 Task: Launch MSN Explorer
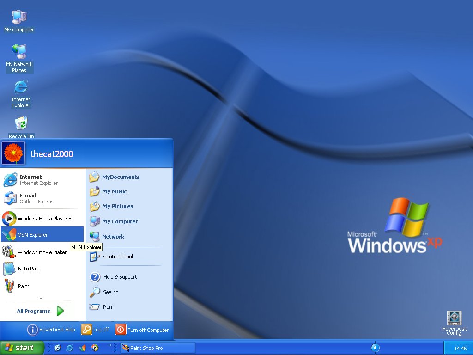pos(32,234)
